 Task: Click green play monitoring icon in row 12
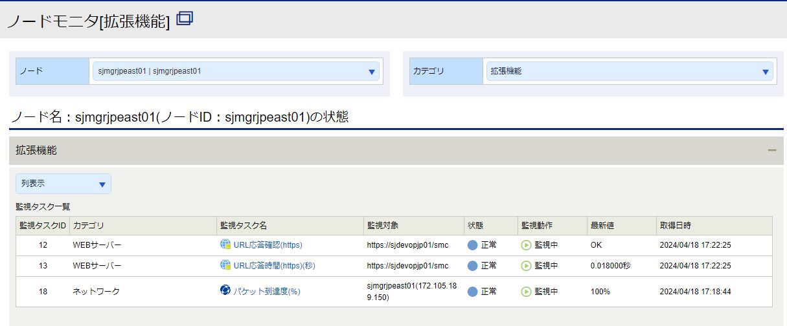coord(526,245)
